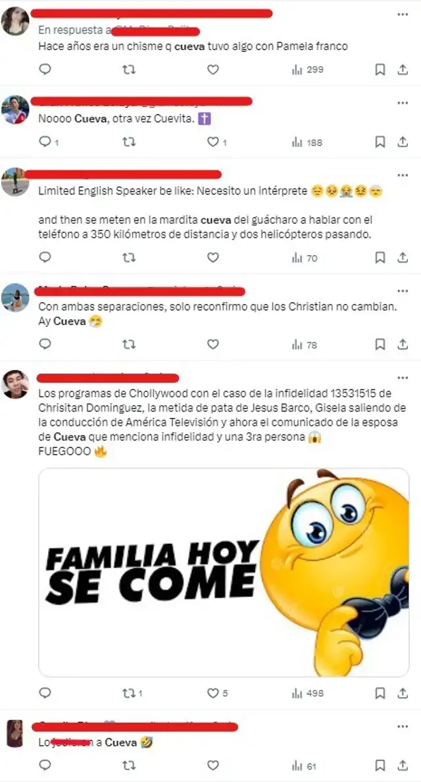Open more options on the Chollywood tweet
The image size is (421, 782).
403,378
